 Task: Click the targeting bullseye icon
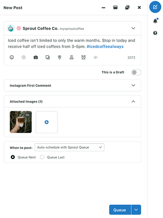pyautogui.click(x=24, y=57)
